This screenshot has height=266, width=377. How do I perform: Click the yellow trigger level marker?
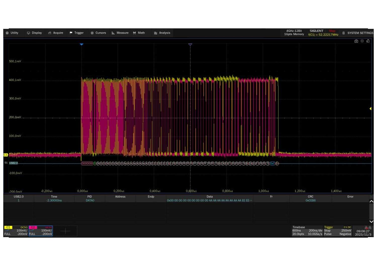point(370,109)
